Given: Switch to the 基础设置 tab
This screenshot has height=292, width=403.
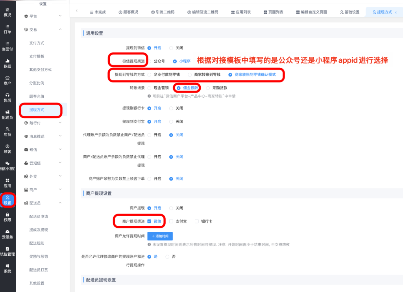Looking at the screenshot, I should 349,12.
